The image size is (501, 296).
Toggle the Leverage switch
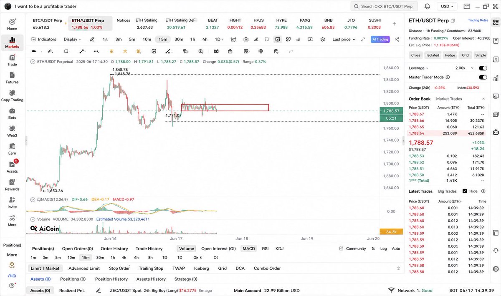click(483, 68)
